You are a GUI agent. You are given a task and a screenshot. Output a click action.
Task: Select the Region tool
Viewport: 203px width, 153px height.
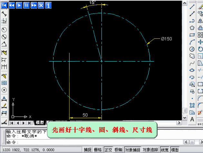(192, 112)
